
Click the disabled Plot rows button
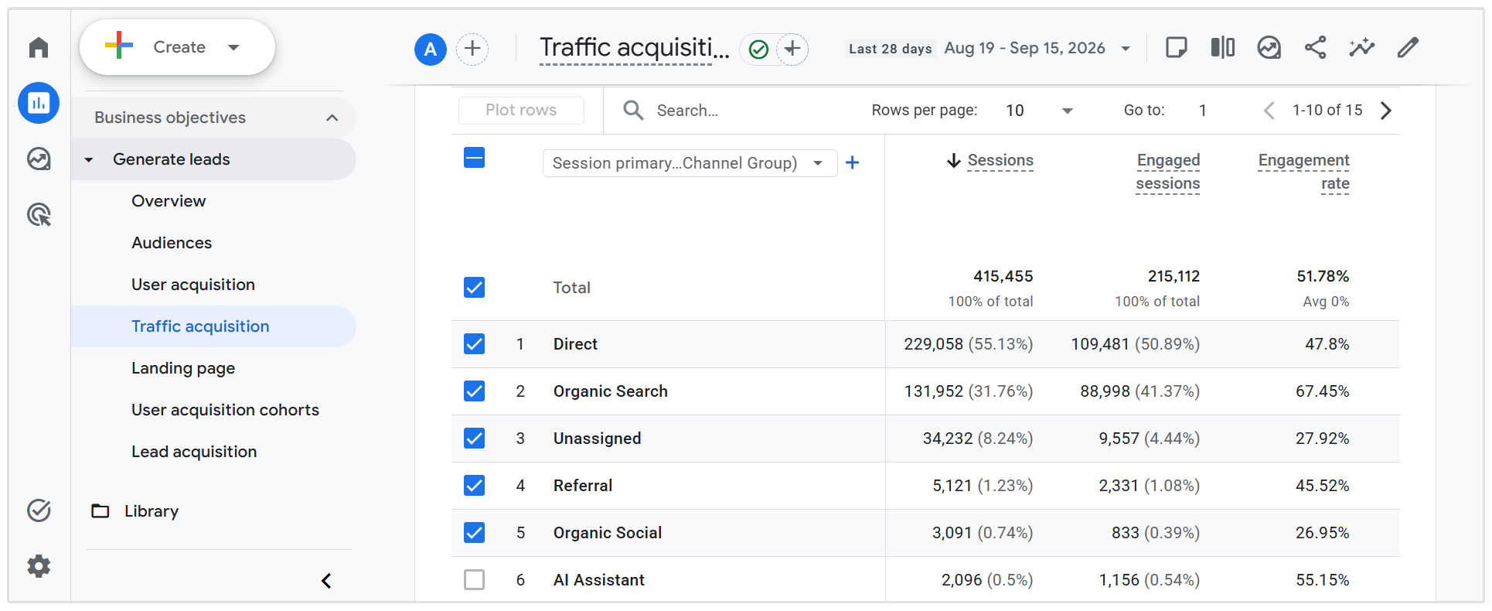521,110
